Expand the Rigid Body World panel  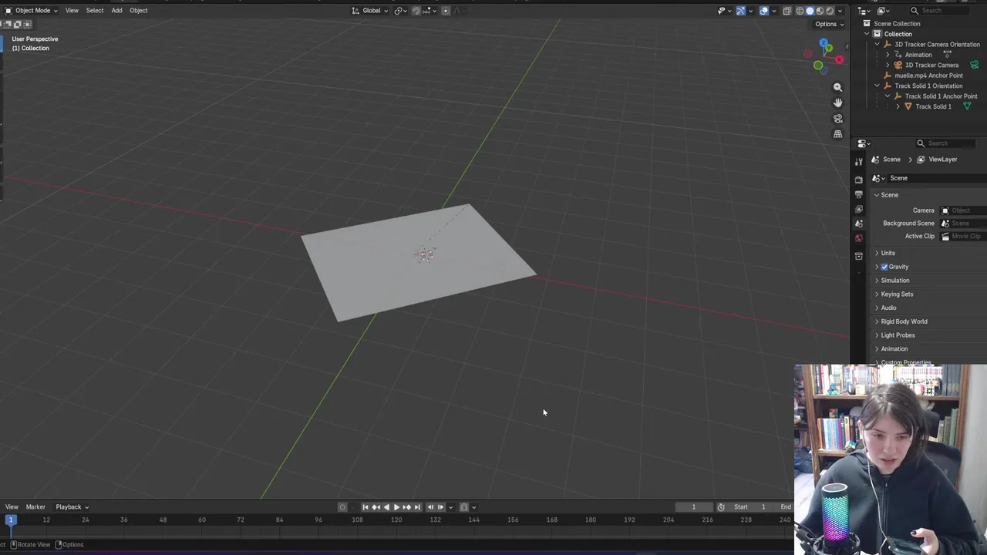[x=904, y=321]
